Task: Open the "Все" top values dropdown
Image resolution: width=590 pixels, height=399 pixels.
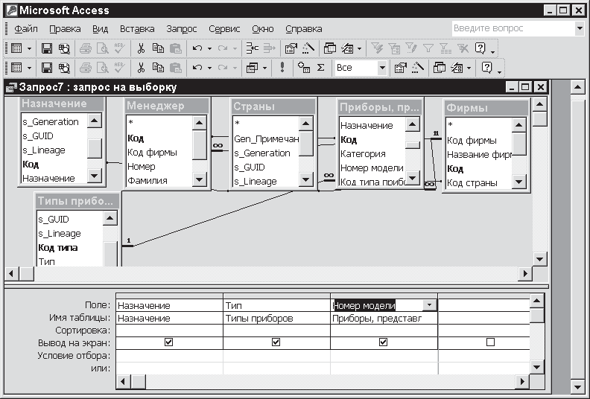Action: [x=382, y=68]
